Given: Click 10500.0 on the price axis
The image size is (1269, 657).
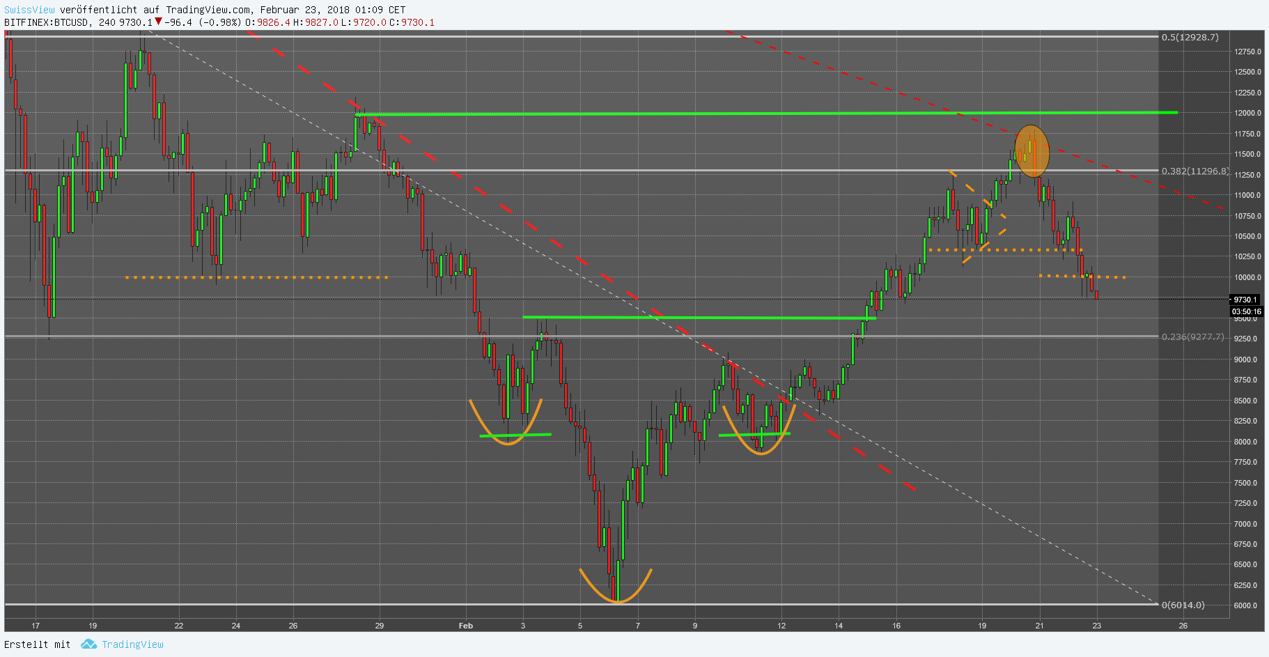Looking at the screenshot, I should coord(1247,236).
